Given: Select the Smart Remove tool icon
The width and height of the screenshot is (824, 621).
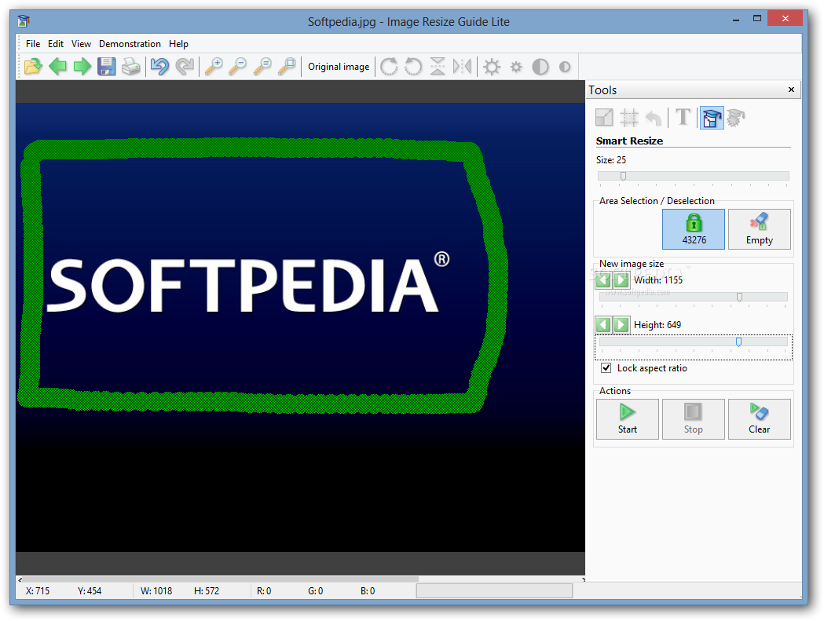Looking at the screenshot, I should [736, 118].
